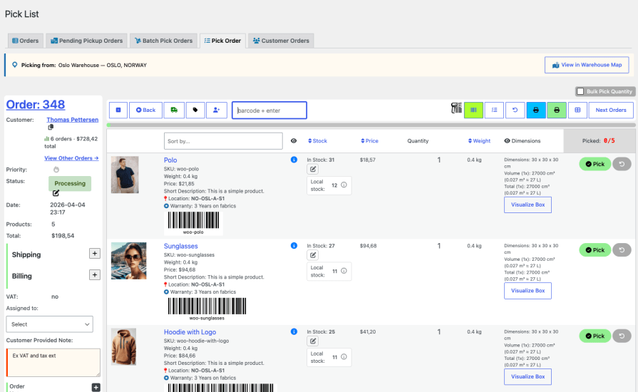
Task: Open the Order: 348 link
Action: [36, 105]
